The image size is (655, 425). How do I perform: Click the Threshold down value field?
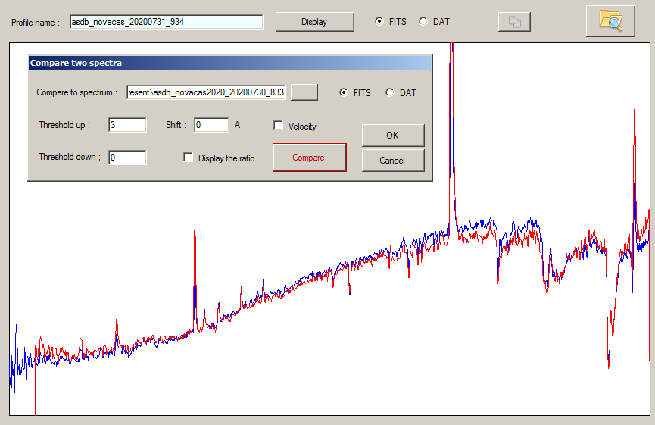click(x=127, y=158)
